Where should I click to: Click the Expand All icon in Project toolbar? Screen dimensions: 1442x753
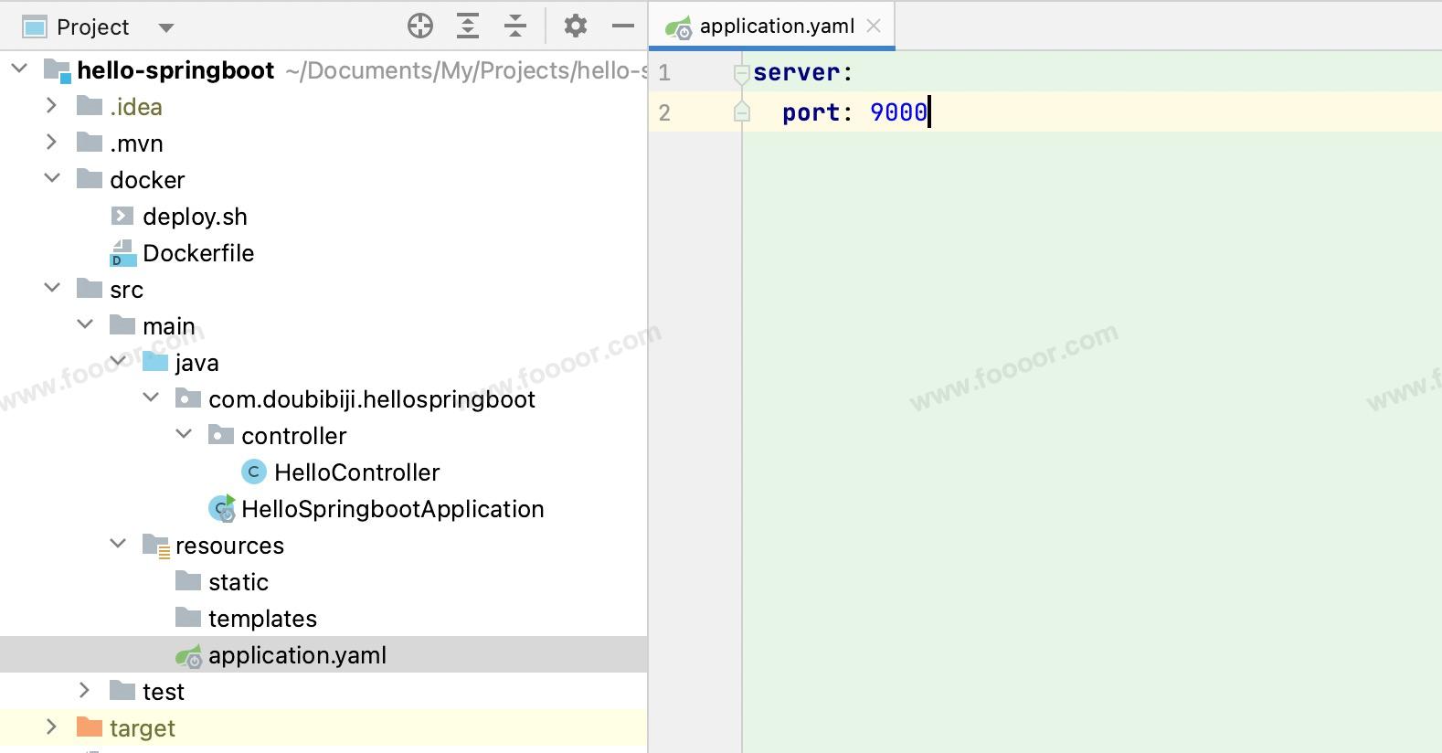tap(468, 27)
